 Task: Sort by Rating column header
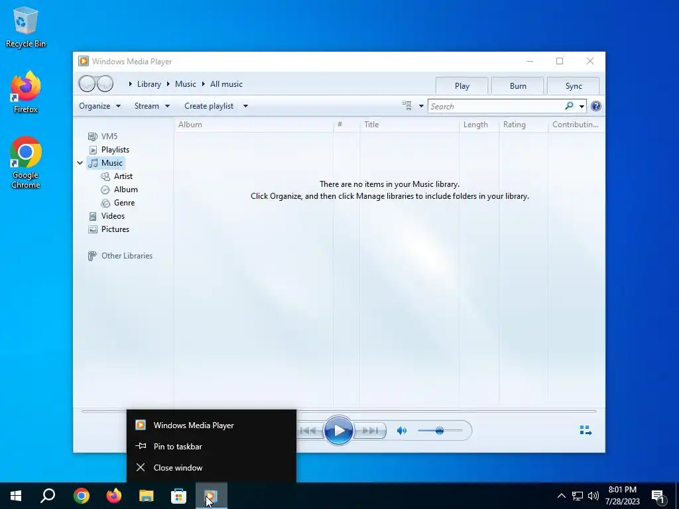point(524,125)
